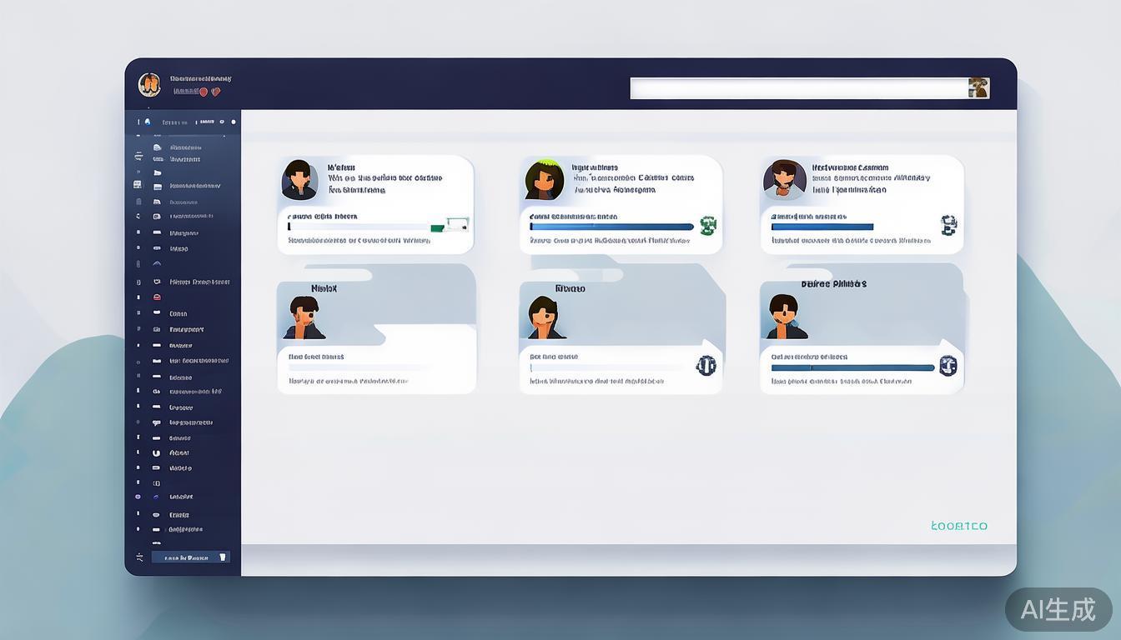Open the first labeled item in the sidebar list

[x=184, y=147]
